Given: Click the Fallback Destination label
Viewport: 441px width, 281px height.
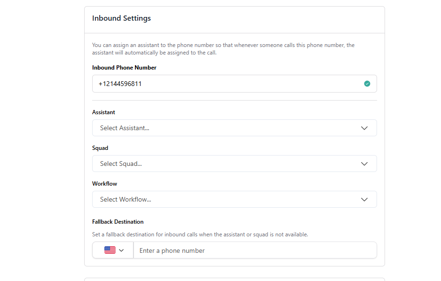Looking at the screenshot, I should tap(118, 221).
